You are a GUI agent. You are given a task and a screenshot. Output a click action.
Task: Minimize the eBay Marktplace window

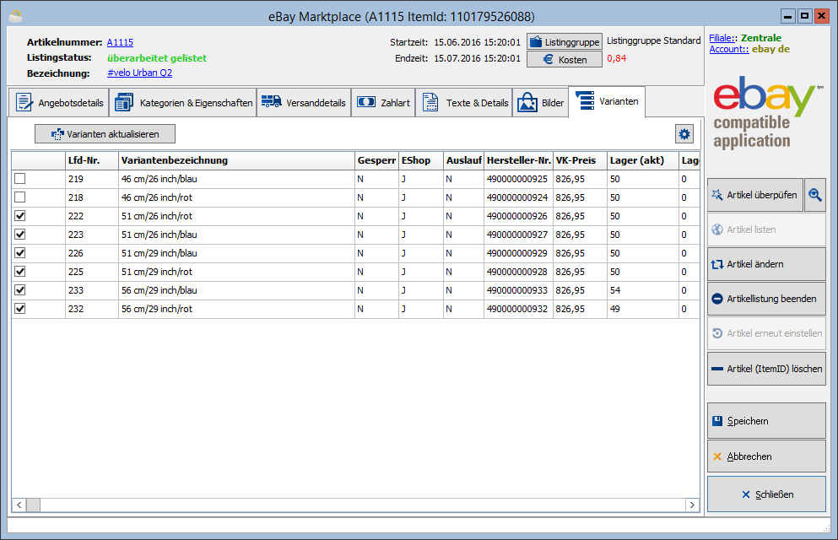[x=787, y=16]
